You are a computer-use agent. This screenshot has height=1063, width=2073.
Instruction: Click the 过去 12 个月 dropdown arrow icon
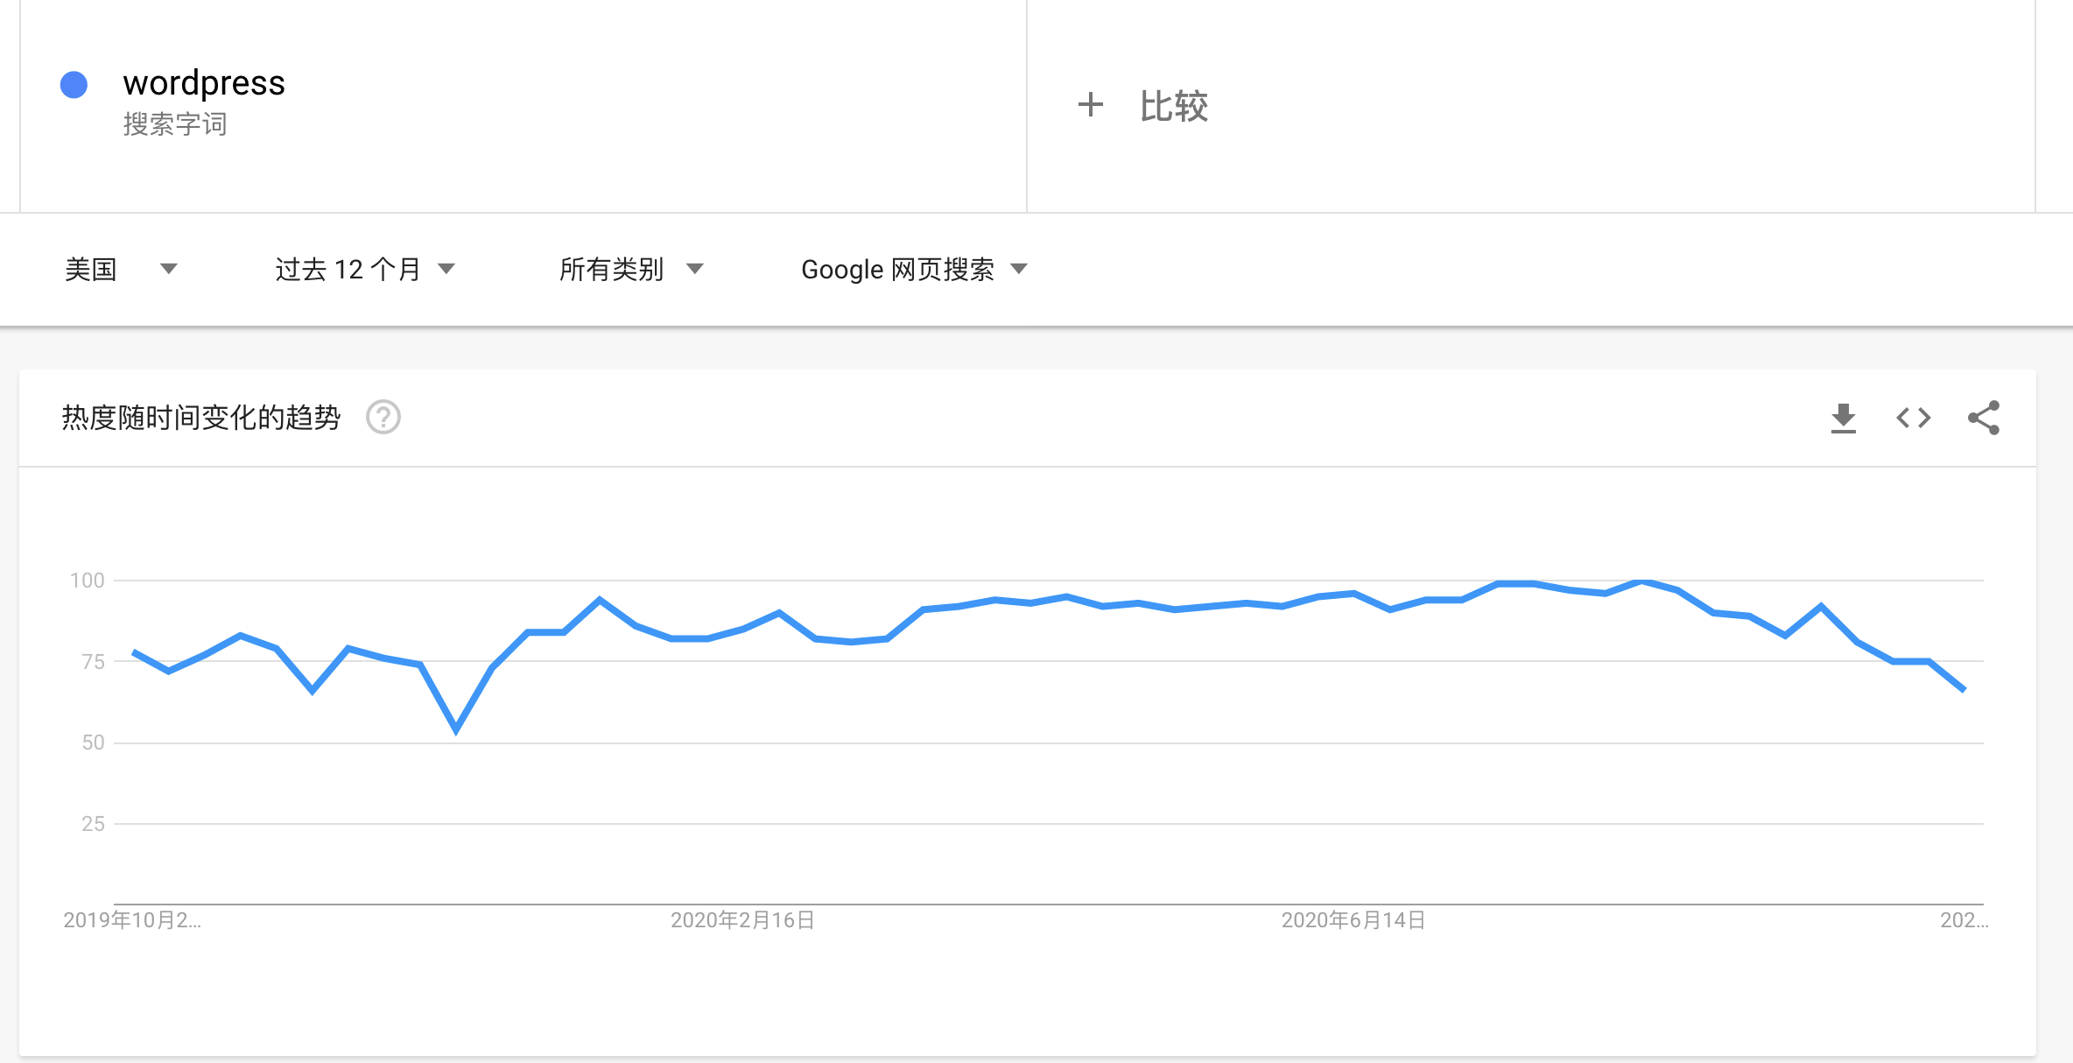pyautogui.click(x=446, y=269)
